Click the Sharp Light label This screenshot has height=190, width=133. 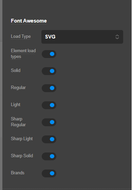pos(22,139)
